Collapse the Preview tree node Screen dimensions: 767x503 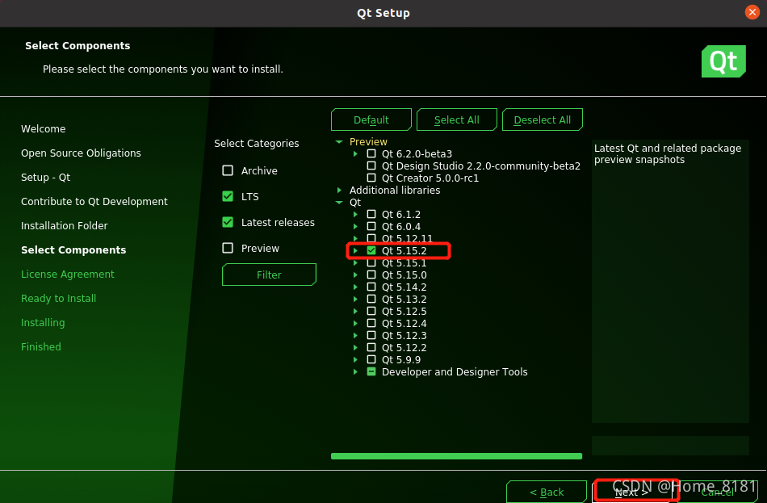point(339,142)
